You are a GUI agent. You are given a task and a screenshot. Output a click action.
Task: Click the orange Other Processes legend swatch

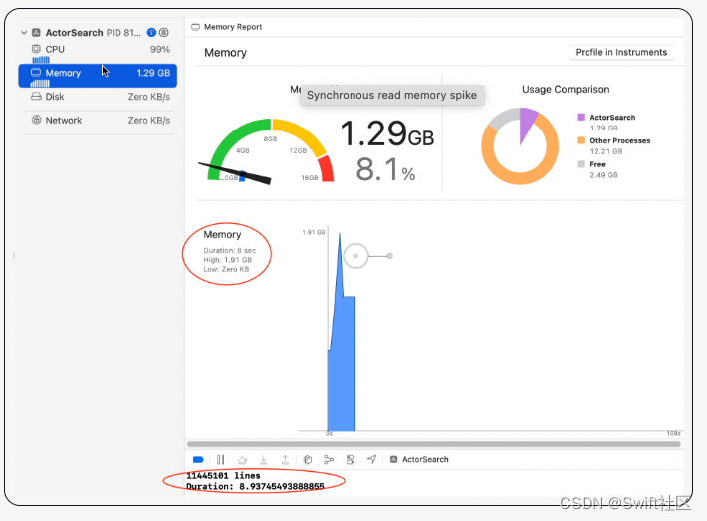point(581,140)
